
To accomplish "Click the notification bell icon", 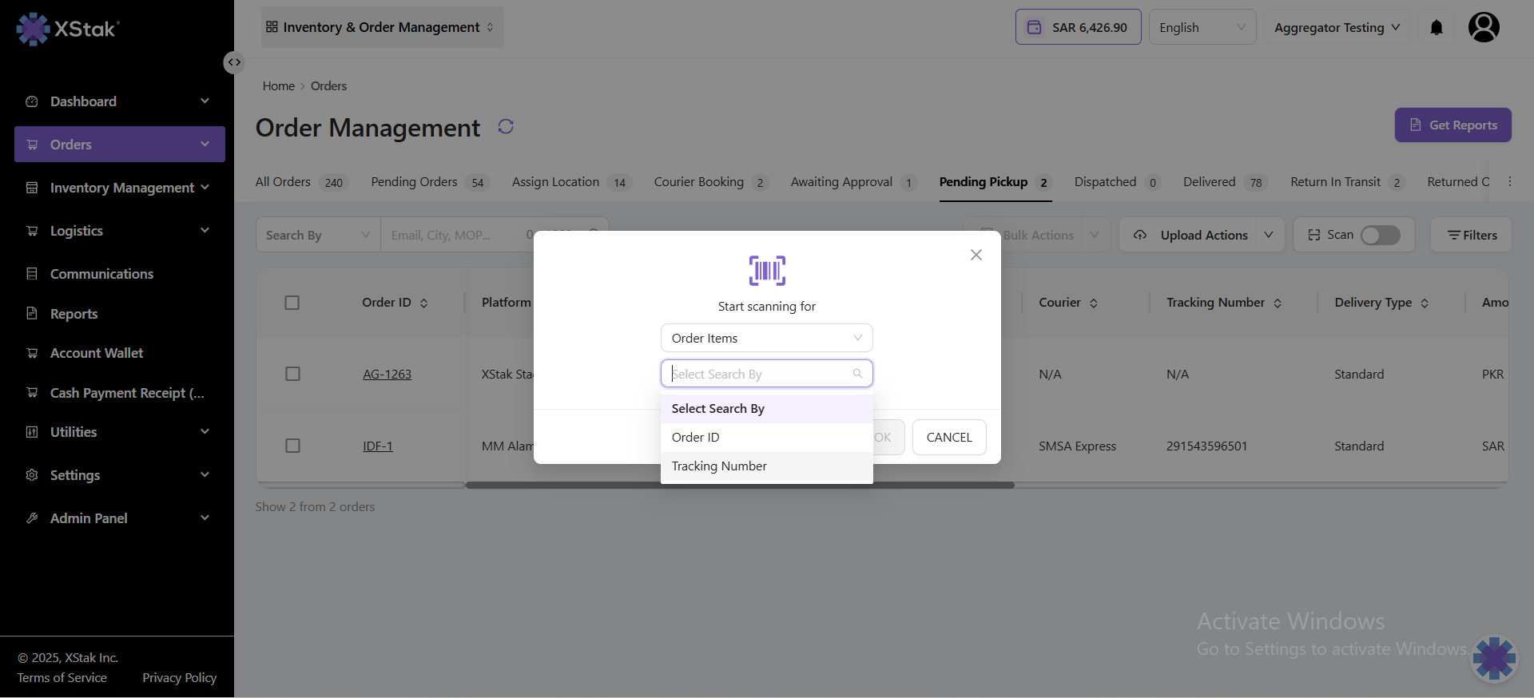I will [x=1436, y=28].
